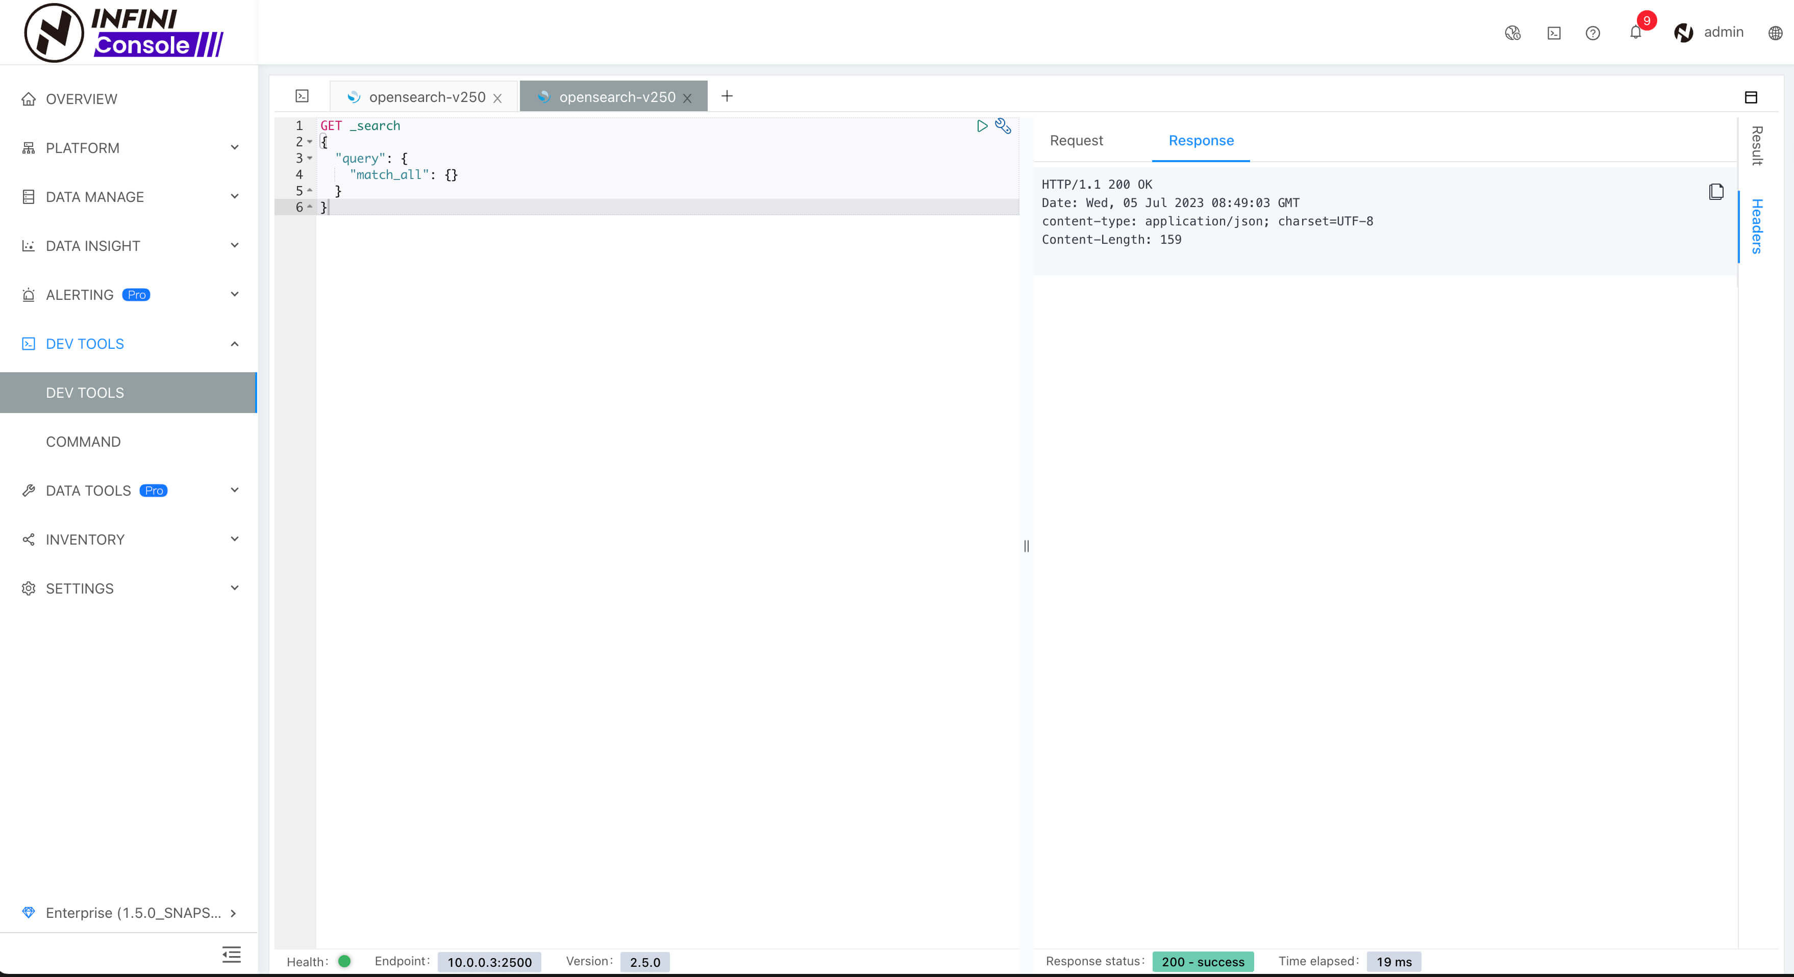The height and width of the screenshot is (977, 1794).
Task: Run the GET _search request
Action: click(x=982, y=126)
